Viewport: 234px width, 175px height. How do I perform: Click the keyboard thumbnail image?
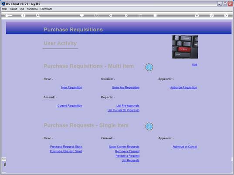click(185, 47)
